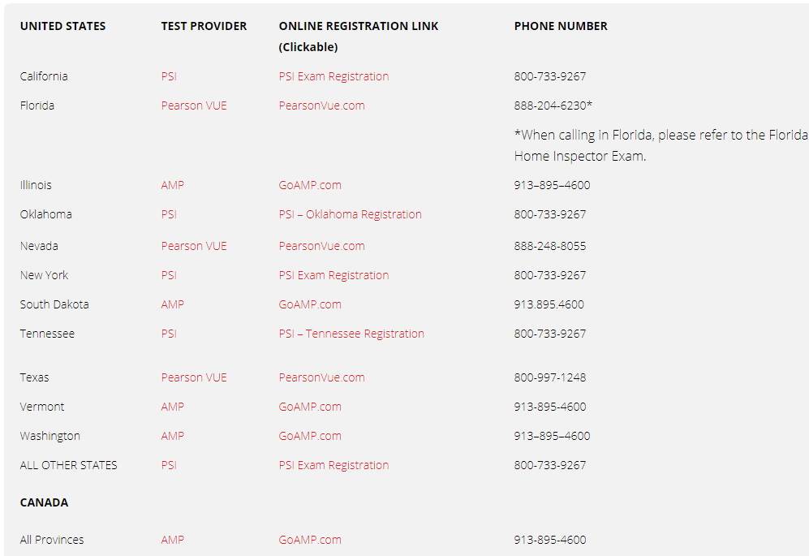
Task: Open South Dakota's GoAMP.com link
Action: (x=310, y=304)
